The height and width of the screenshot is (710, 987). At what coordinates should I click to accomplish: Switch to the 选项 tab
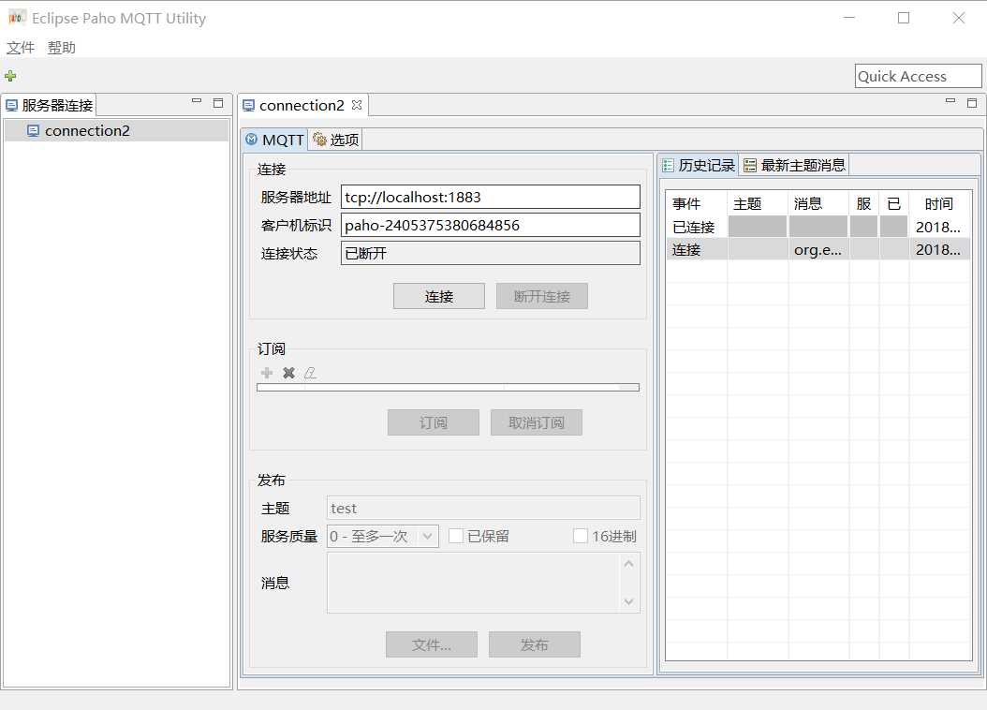click(x=336, y=140)
